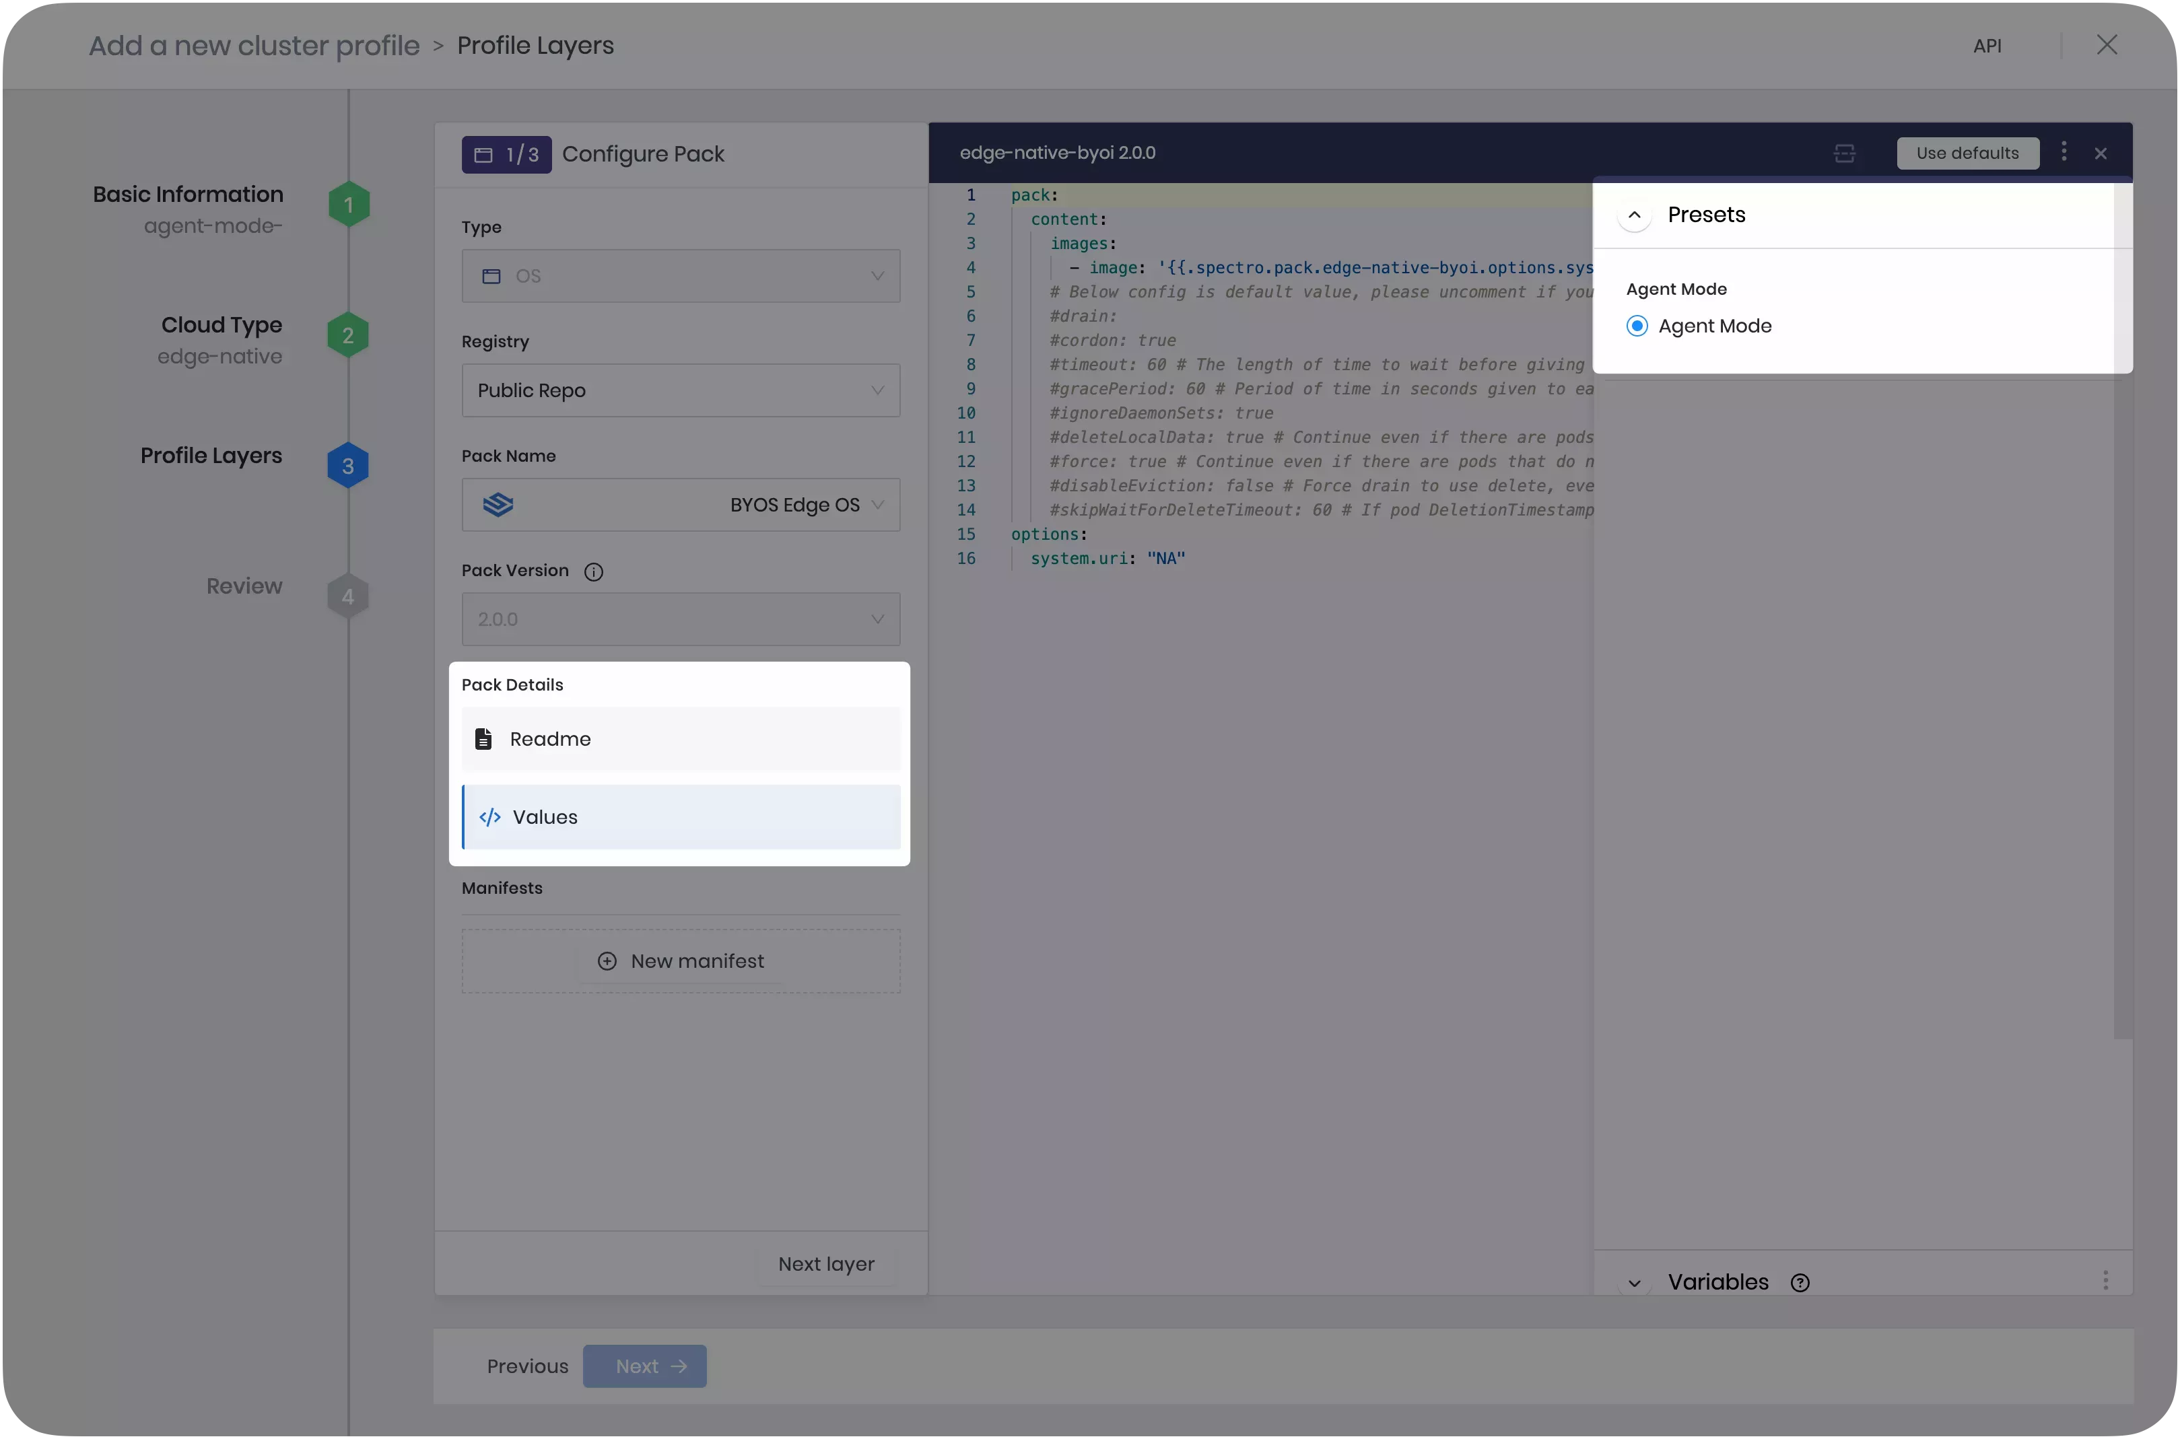Toggle the Presets panel collapsed state

pyautogui.click(x=1634, y=213)
